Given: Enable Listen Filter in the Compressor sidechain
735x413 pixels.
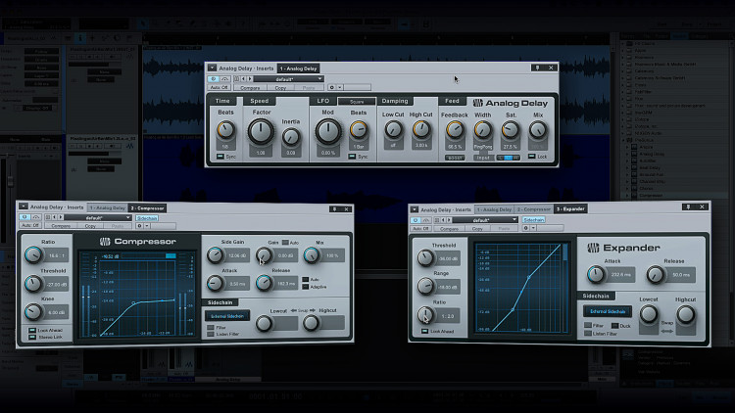Looking at the screenshot, I should (211, 334).
